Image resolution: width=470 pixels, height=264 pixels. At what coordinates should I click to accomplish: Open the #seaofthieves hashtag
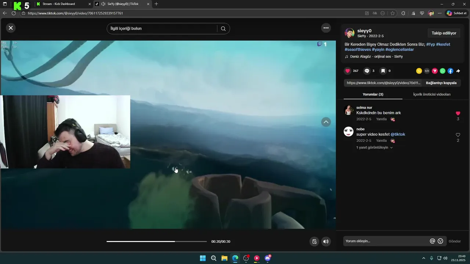pyautogui.click(x=358, y=49)
